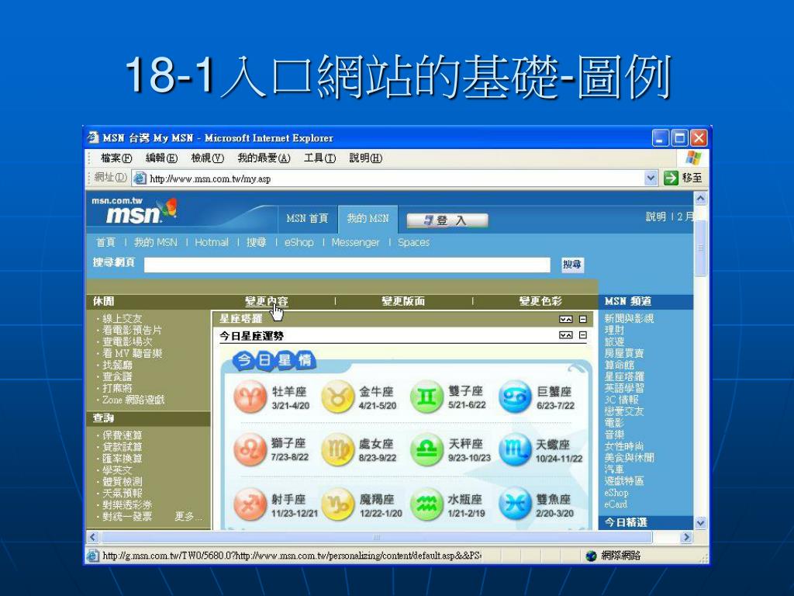Open 新聞與影視 in MSN 頻道 list
This screenshot has height=596, width=794.
(x=629, y=318)
